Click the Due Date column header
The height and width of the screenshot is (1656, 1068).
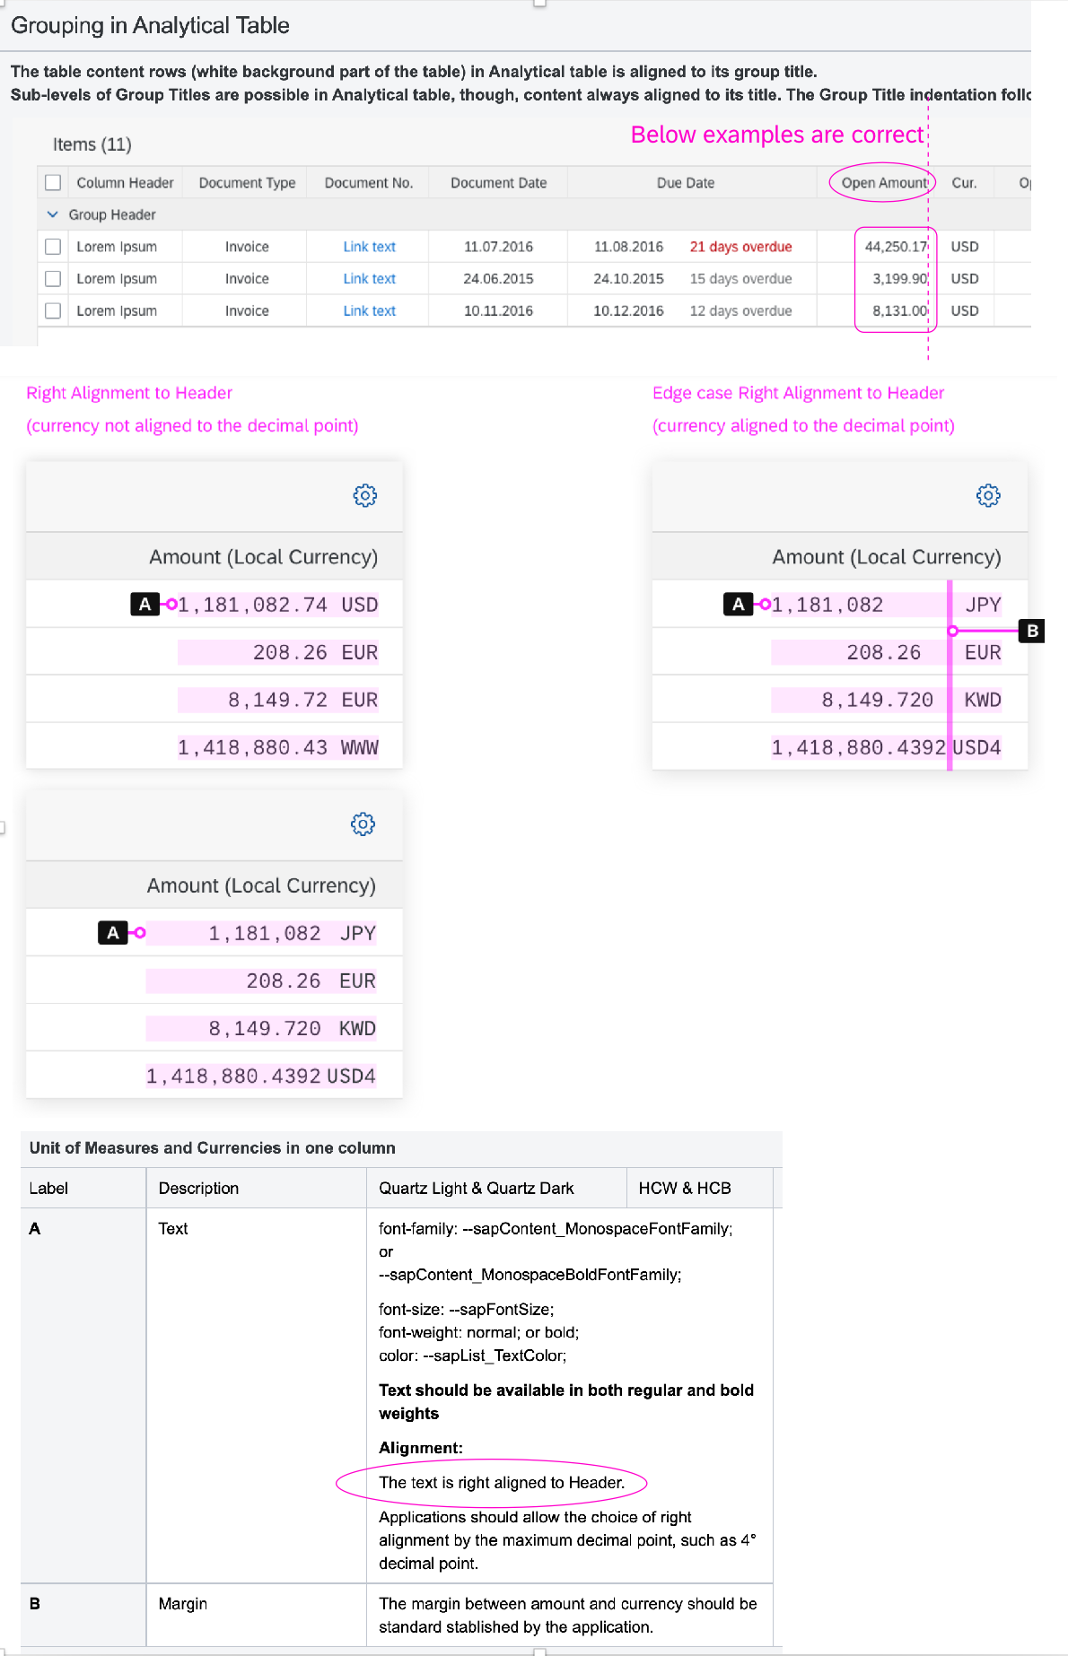[686, 182]
